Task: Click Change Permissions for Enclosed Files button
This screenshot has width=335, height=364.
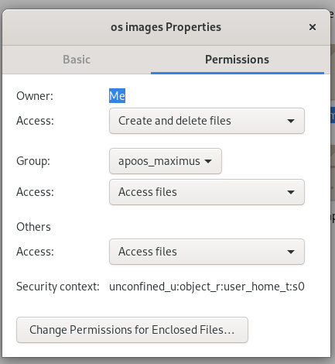Action: click(132, 330)
